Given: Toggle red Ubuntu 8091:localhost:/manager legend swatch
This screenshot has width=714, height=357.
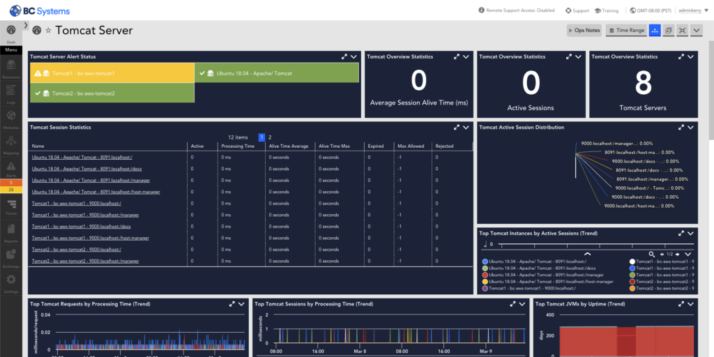Looking at the screenshot, I should pos(485,275).
